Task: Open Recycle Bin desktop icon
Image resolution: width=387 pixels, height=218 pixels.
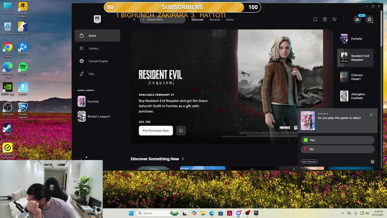Action: [x=8, y=28]
